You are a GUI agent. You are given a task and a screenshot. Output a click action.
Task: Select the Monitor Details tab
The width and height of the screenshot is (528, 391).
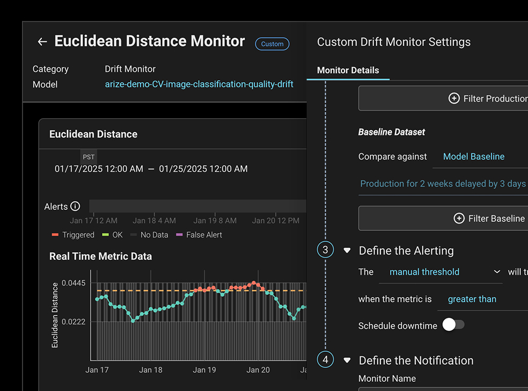click(348, 70)
